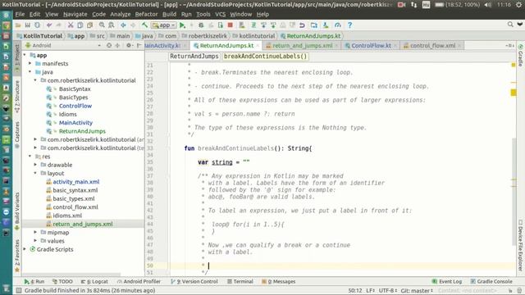Click the Cut scissors icon

pos(71,25)
